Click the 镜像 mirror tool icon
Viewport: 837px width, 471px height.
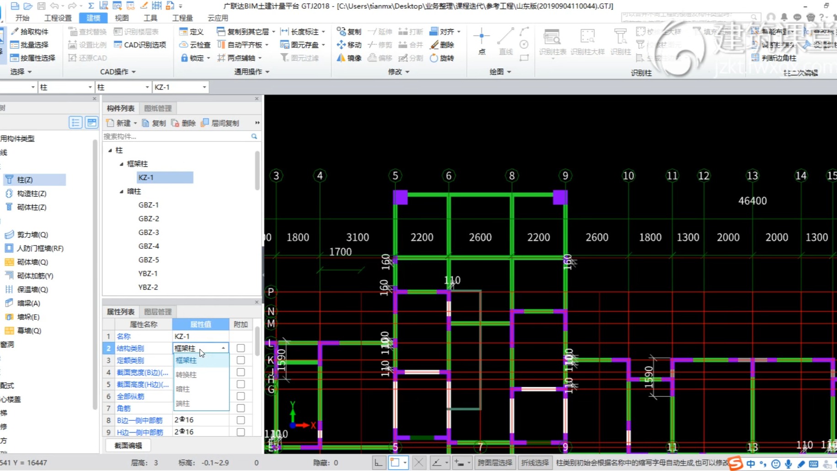341,58
